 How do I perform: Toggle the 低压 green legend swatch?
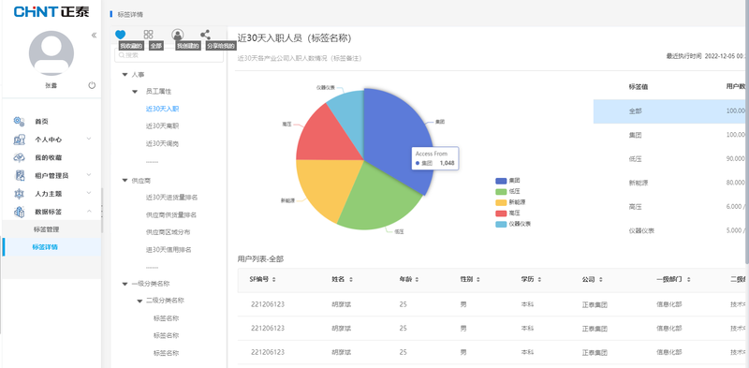501,191
